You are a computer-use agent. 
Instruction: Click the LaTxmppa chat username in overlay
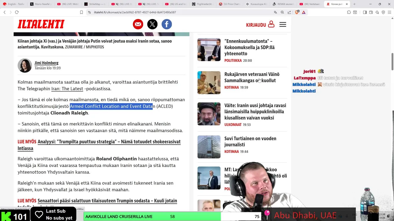(305, 78)
